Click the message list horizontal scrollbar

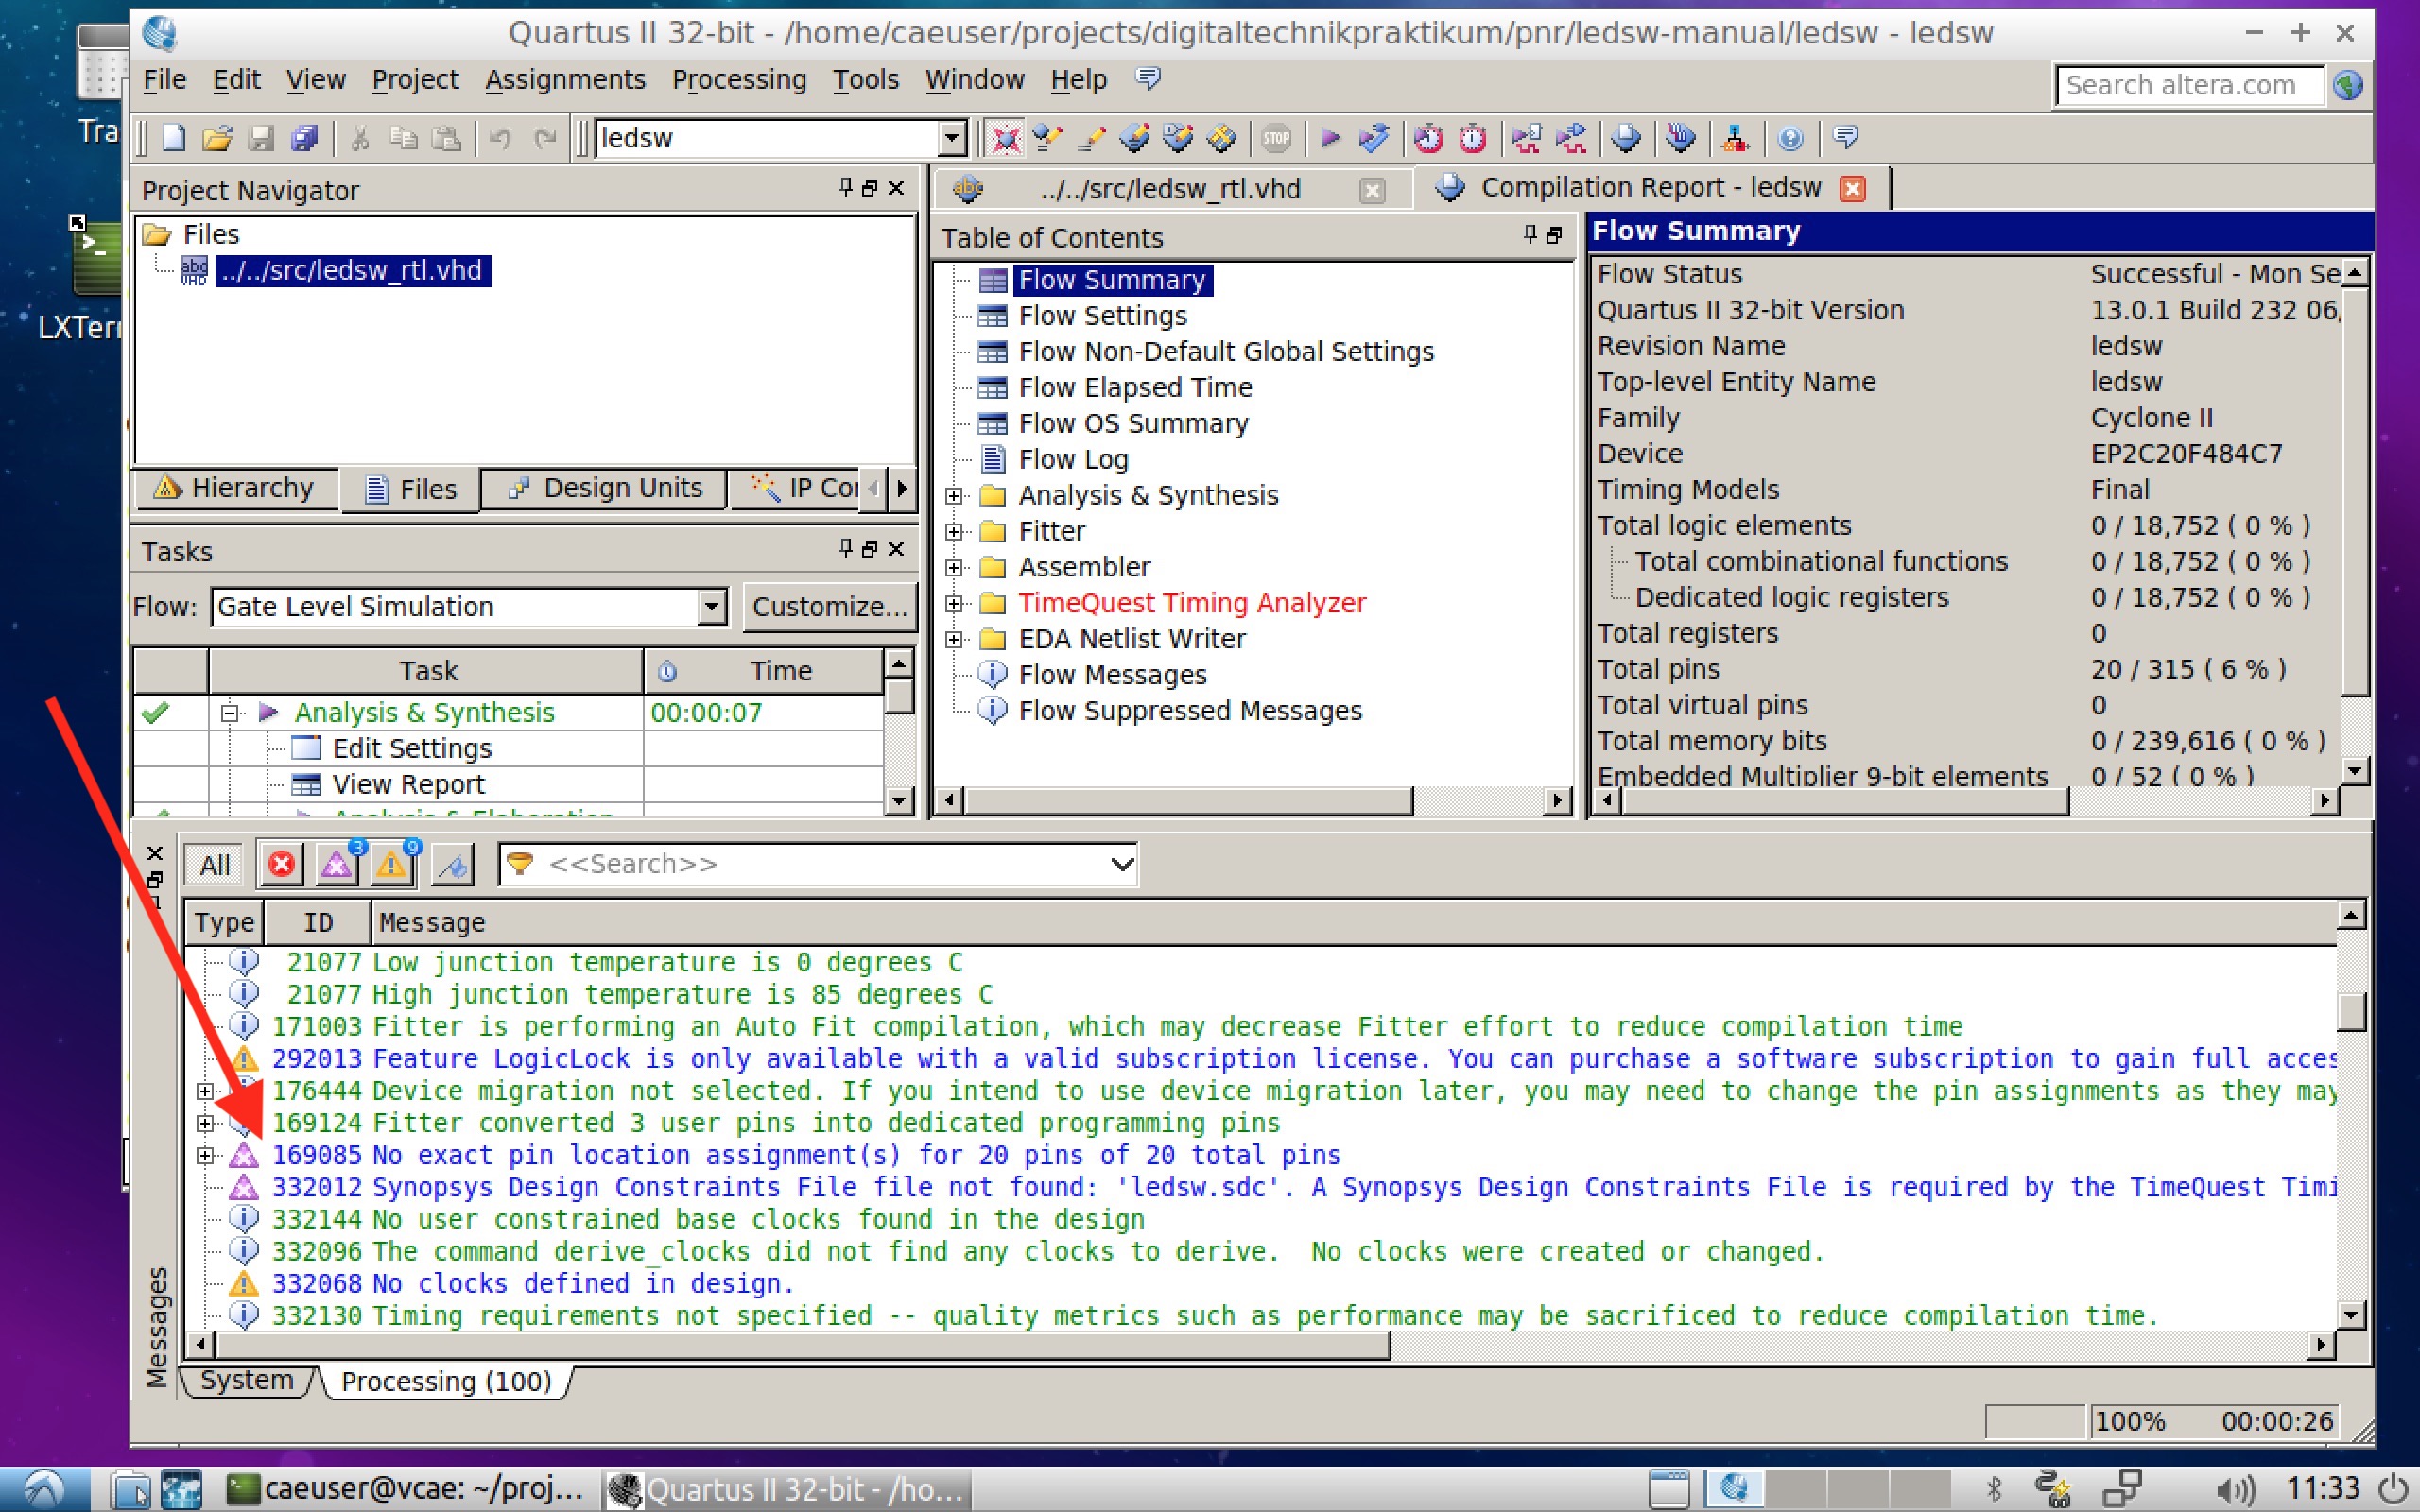(800, 1345)
